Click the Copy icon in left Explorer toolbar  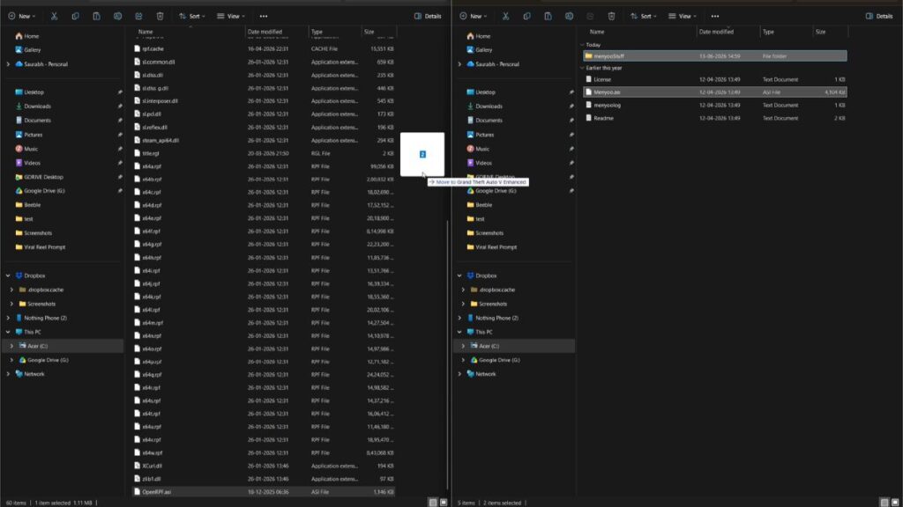76,16
